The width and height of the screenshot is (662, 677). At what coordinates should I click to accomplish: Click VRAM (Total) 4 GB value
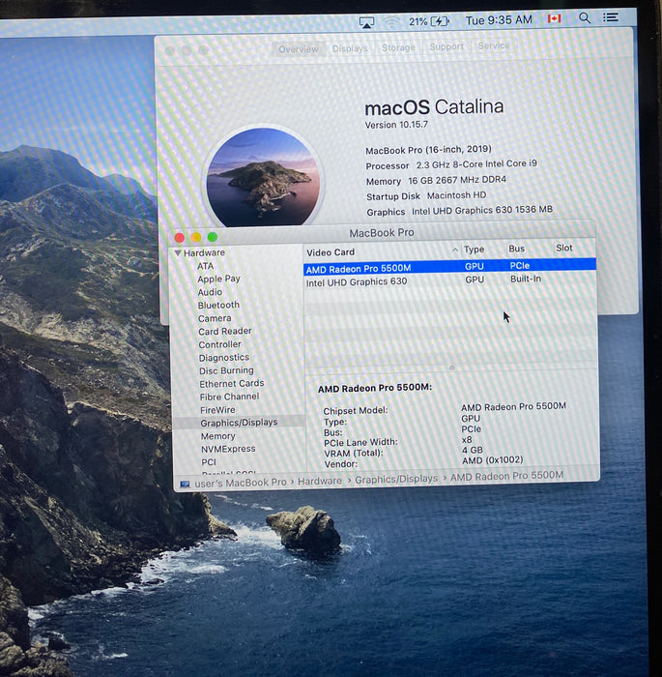coord(473,450)
